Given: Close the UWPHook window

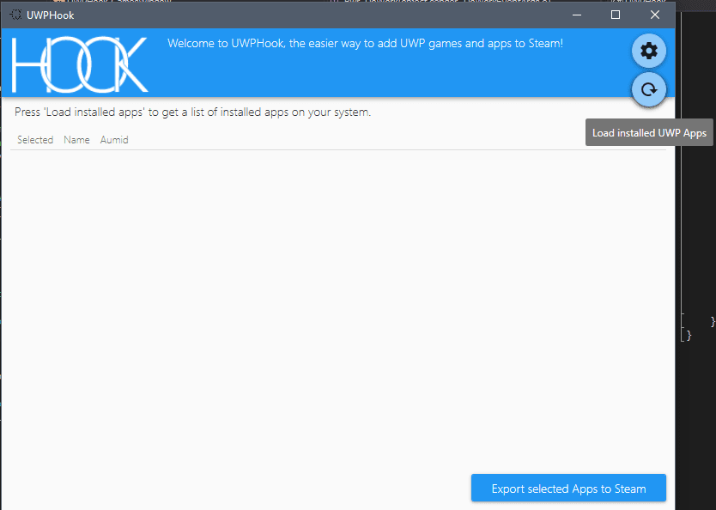Looking at the screenshot, I should 655,15.
